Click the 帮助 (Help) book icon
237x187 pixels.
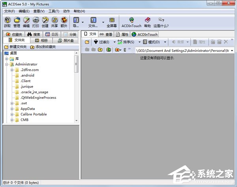pyautogui.click(x=147, y=22)
